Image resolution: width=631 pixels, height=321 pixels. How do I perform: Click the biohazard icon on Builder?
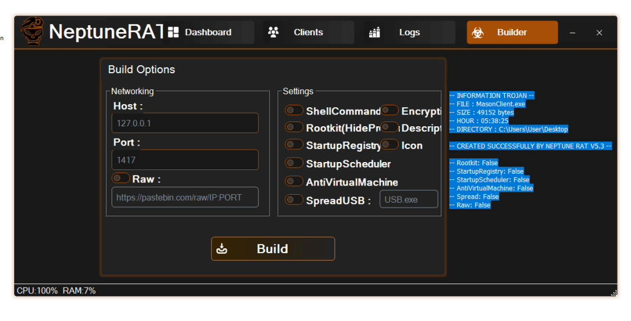point(478,33)
